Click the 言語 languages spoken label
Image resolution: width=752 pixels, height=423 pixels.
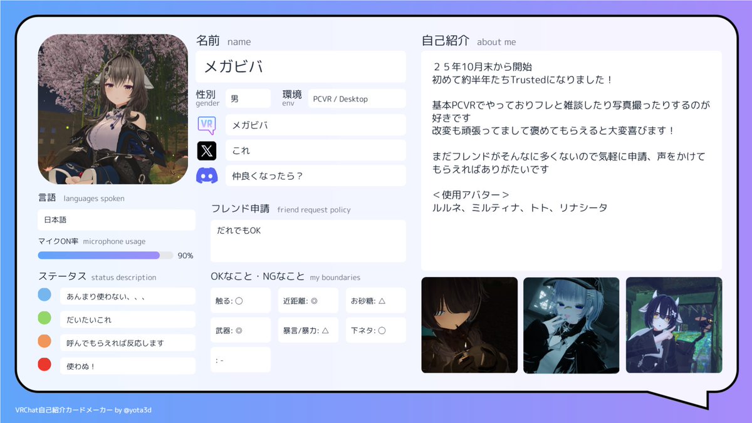point(81,198)
